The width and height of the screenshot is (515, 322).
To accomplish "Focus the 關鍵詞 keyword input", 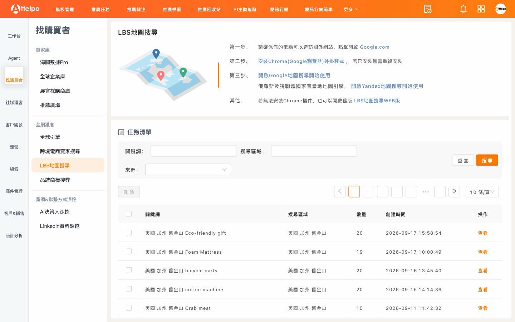I will 193,151.
